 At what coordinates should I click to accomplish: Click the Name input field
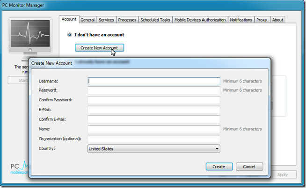154,129
